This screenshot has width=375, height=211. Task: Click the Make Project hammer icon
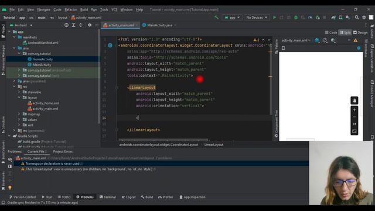pyautogui.click(x=216, y=17)
